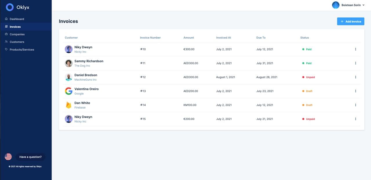The width and height of the screenshot is (371, 180).
Task: Click the Customers people icon
Action: click(x=6, y=42)
